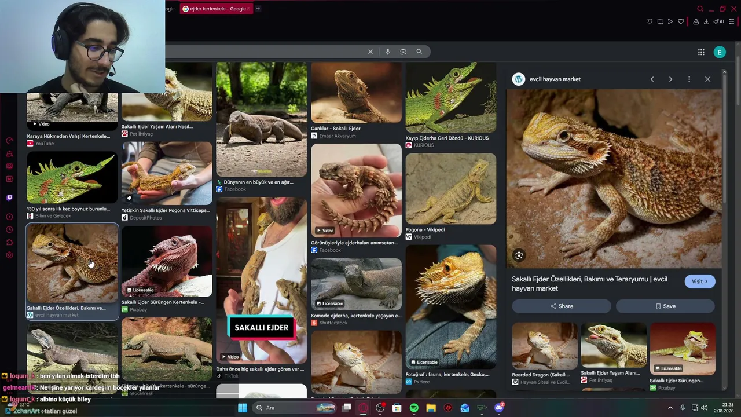741x417 pixels.
Task: Clear the search box with the X icon
Action: (370, 52)
